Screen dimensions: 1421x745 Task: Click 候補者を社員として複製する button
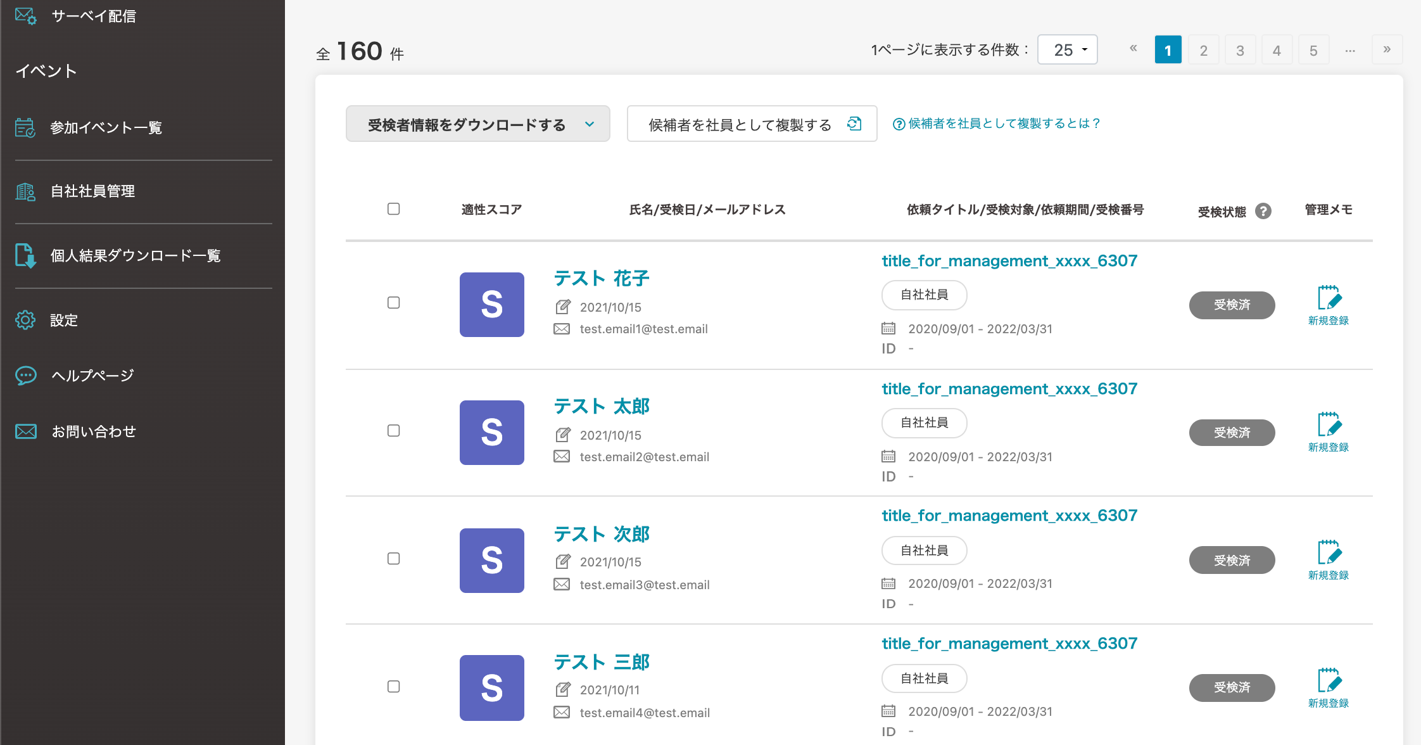[751, 124]
